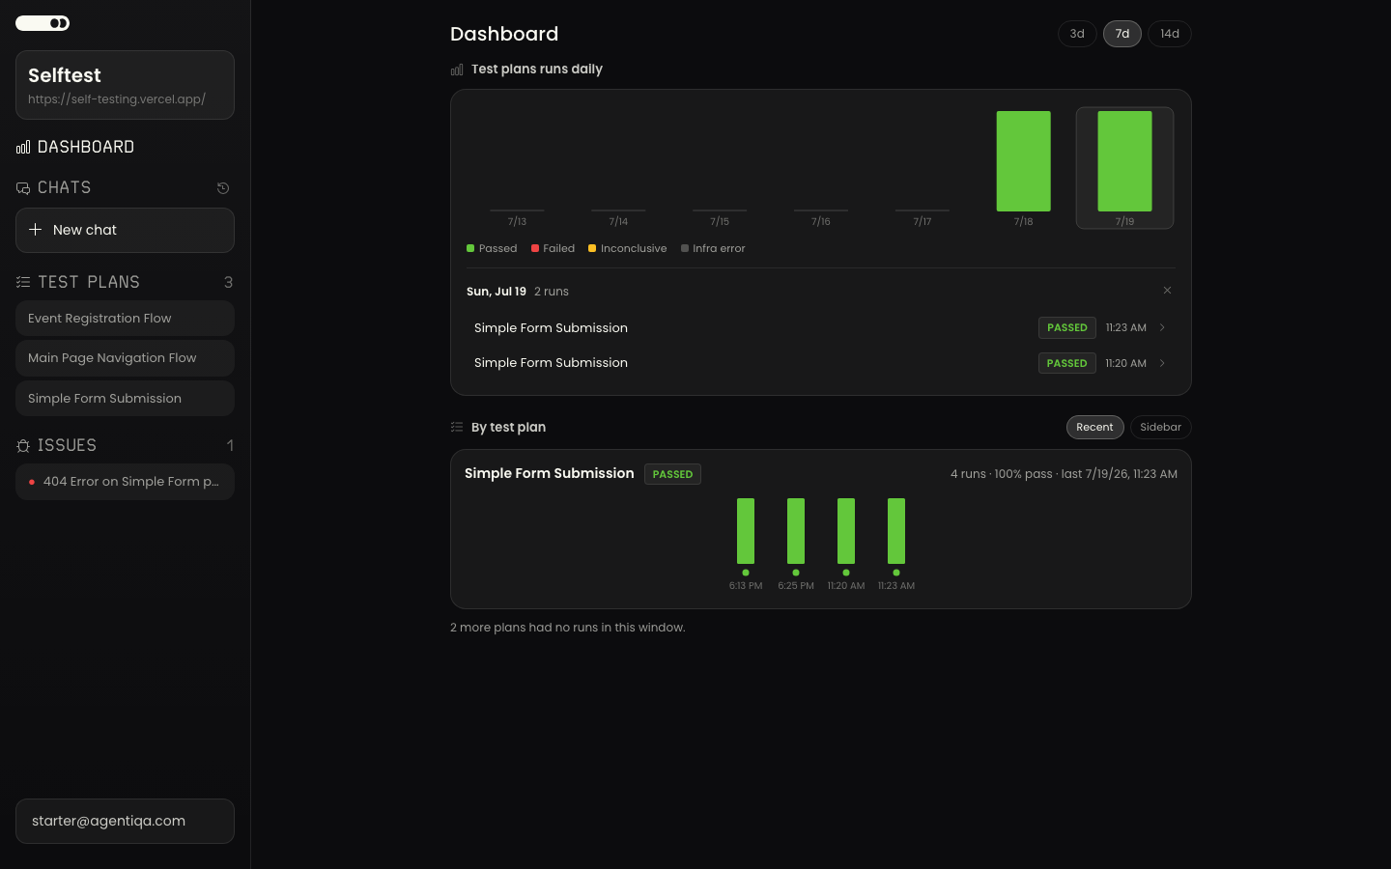This screenshot has width=1391, height=869.
Task: Click PASSED badge on 11:23 AM run
Action: [1067, 328]
